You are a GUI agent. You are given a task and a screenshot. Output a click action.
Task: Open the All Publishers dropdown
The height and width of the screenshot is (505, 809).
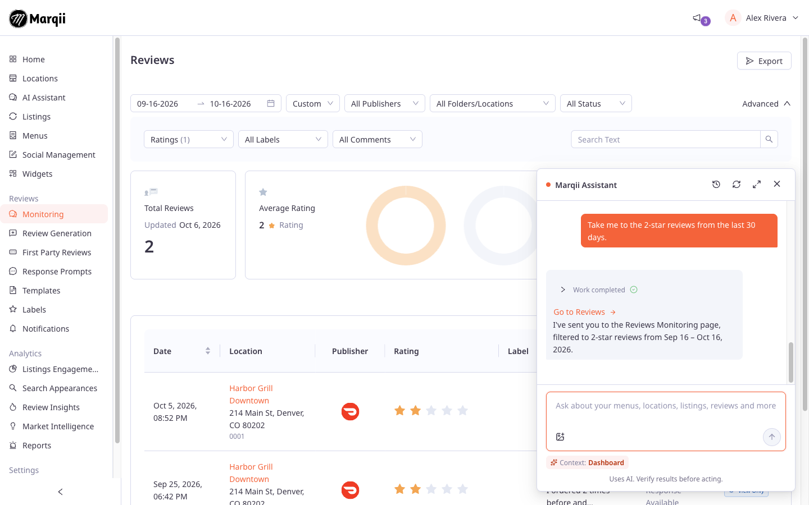point(385,103)
